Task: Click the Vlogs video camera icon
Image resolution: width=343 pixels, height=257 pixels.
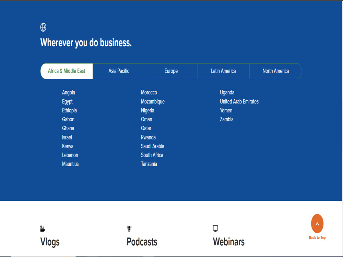Action: pyautogui.click(x=43, y=229)
